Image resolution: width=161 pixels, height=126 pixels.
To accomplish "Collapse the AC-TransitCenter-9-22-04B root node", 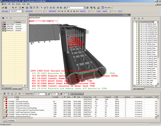I will point(134,22).
